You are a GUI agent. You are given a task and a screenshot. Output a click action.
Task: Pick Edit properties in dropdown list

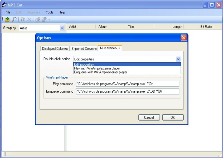pyautogui.click(x=84, y=65)
